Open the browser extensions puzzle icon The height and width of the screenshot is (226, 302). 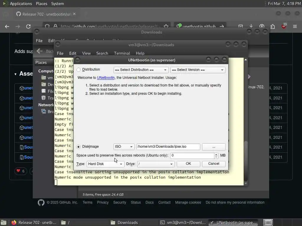tap(273, 26)
